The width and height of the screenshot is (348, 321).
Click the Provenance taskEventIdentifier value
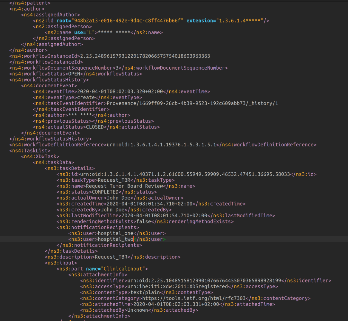(192, 103)
